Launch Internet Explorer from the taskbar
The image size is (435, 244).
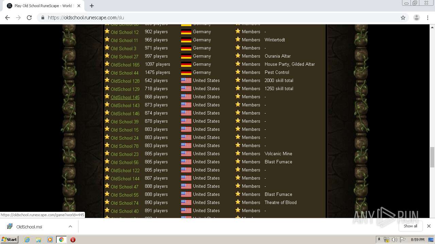(x=27, y=240)
